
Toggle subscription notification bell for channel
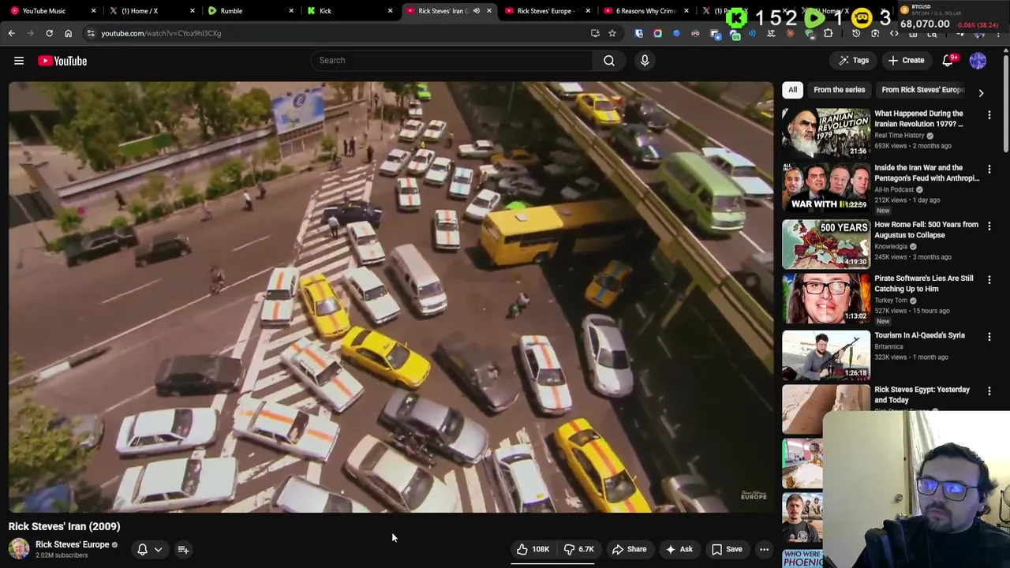click(x=142, y=549)
